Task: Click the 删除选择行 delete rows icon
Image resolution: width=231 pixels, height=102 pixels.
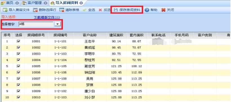Action: [35, 10]
